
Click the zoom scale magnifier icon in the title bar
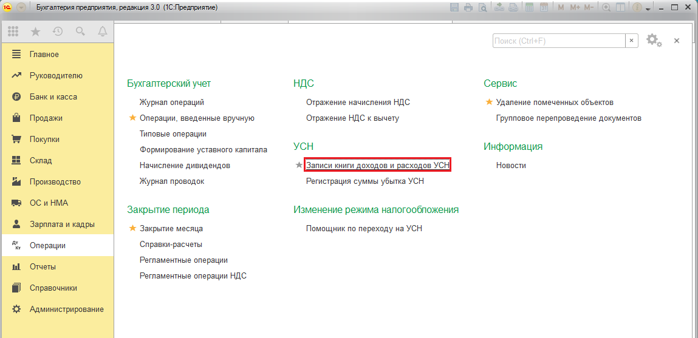point(606,8)
